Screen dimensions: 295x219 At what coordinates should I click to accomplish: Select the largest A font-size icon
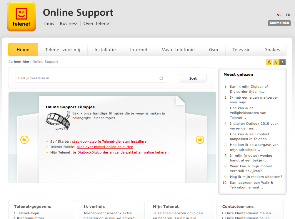269,62
